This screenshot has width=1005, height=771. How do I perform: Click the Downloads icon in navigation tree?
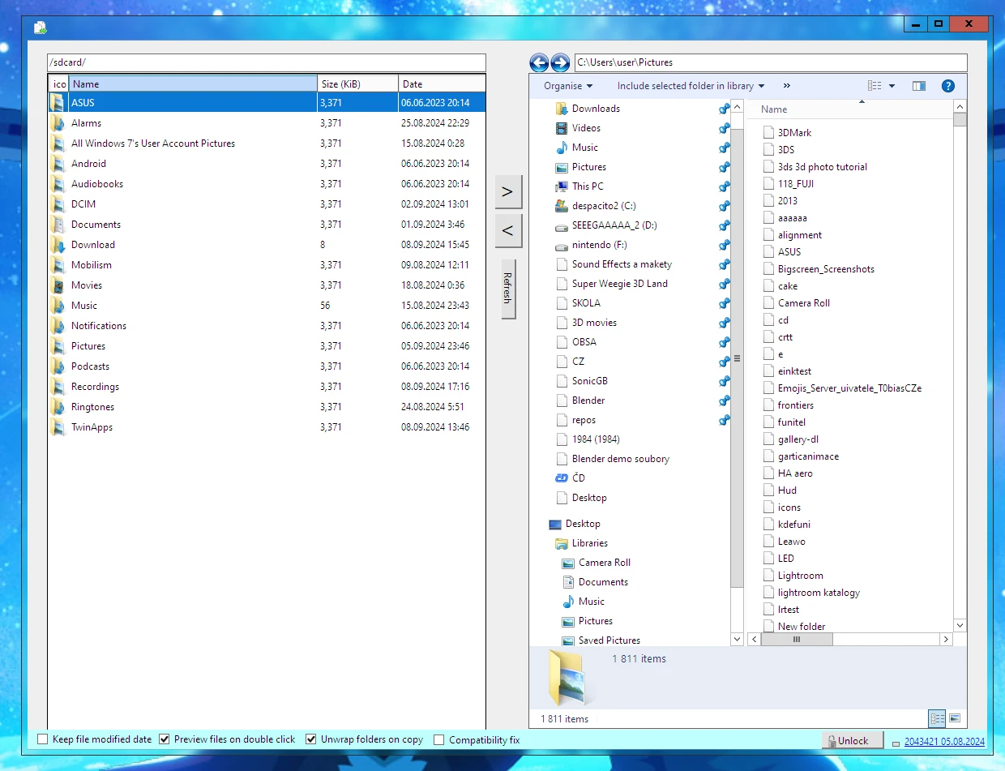(x=562, y=109)
